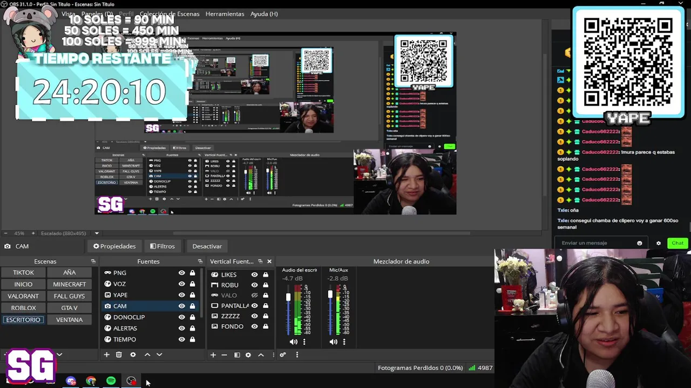Screen dimensions: 691x388
Task: Open the Perfil menu
Action: click(126, 14)
